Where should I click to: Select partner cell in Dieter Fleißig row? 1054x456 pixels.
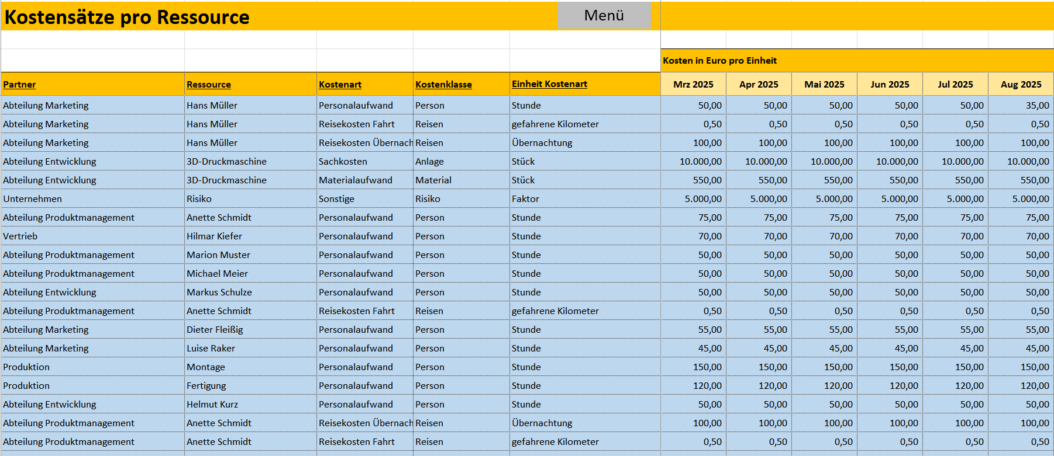click(x=92, y=329)
